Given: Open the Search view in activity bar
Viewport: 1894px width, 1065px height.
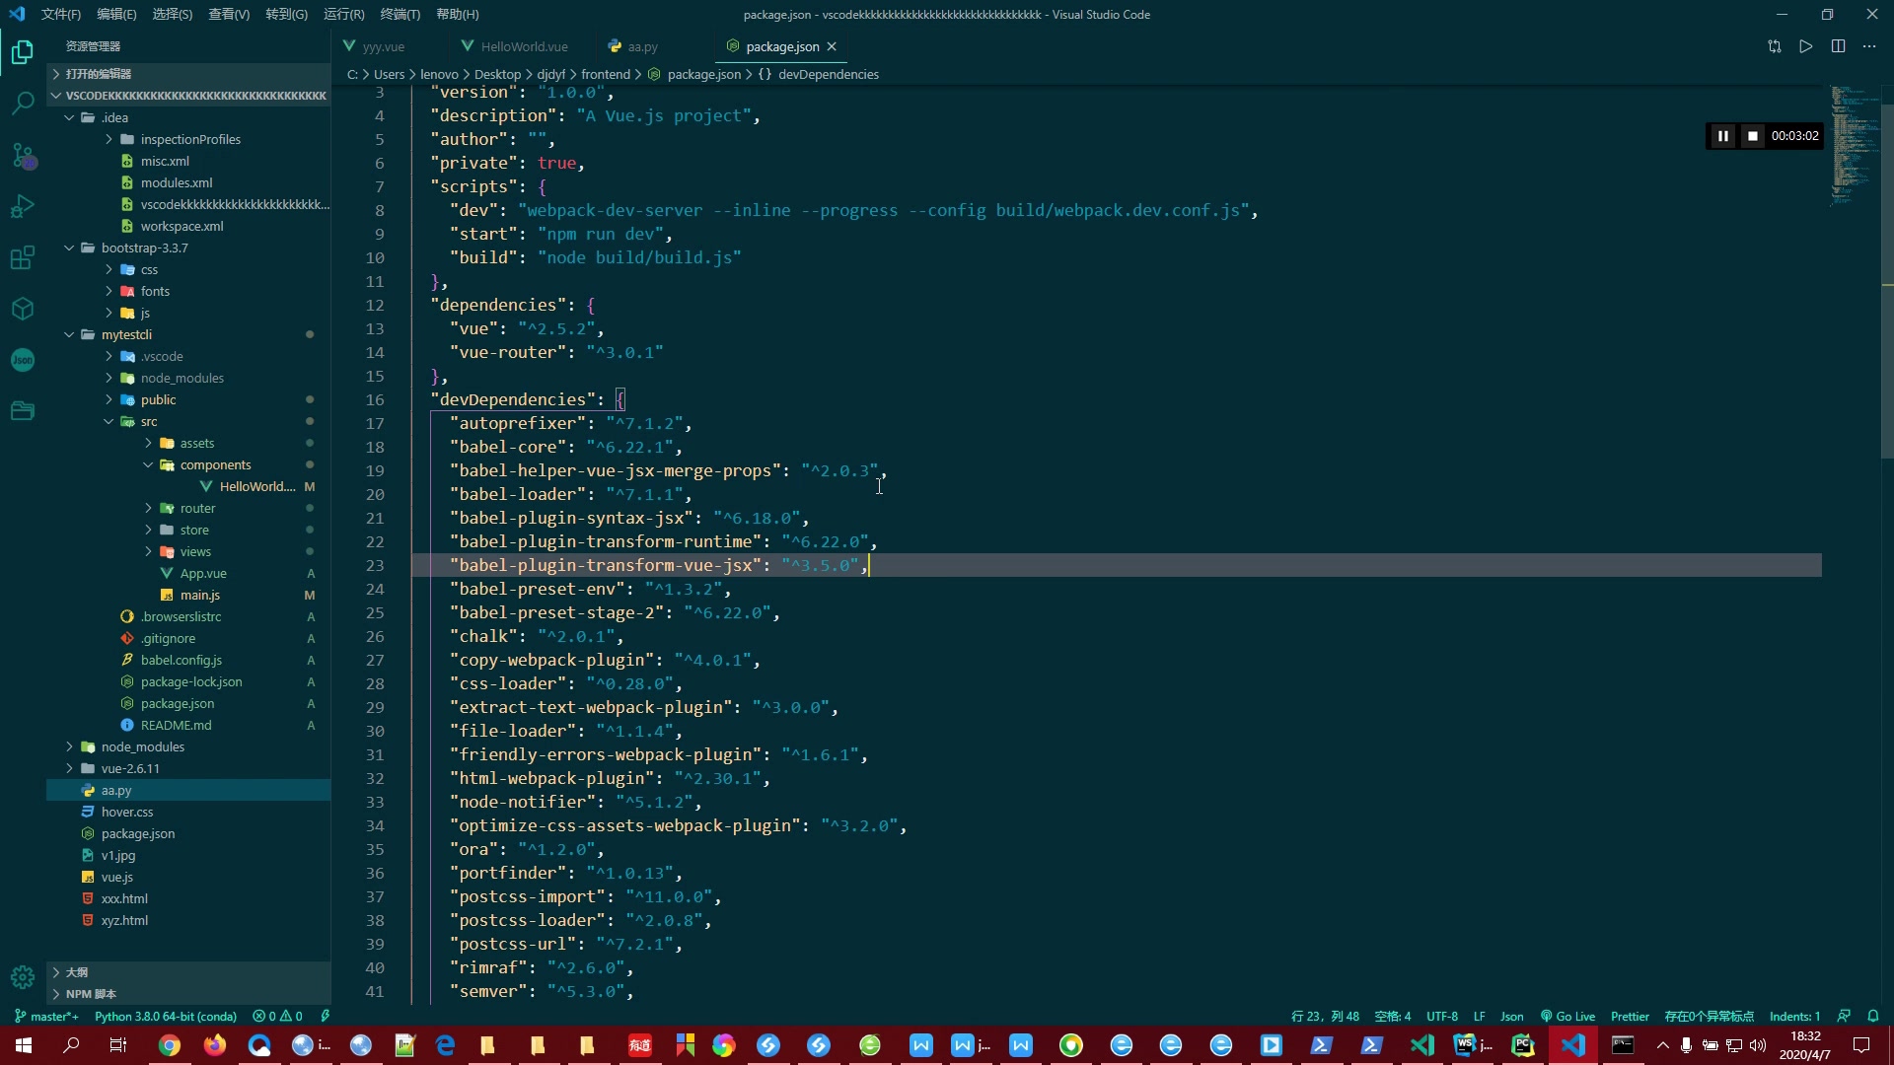Looking at the screenshot, I should pos(23,103).
